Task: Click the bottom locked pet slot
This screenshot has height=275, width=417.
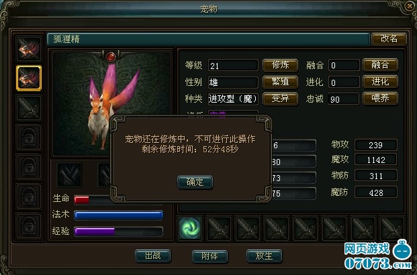Action: point(29,226)
